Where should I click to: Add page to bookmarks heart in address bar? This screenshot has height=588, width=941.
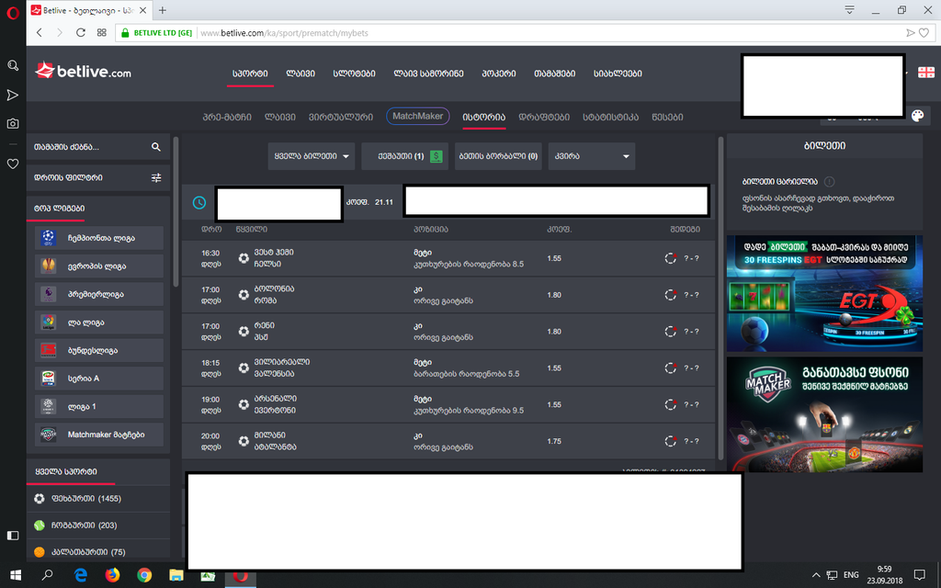pos(924,33)
